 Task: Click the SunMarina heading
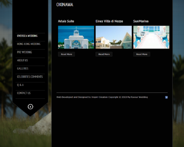tap(141, 21)
